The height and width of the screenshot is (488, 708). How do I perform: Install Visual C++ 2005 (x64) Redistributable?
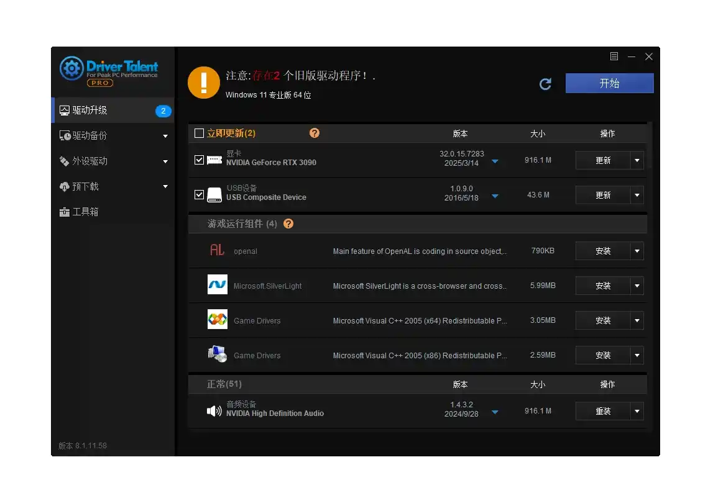coord(603,320)
